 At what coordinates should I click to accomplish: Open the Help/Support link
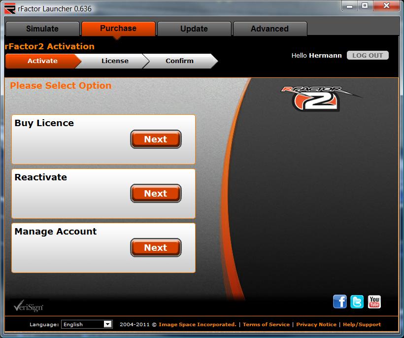362,324
